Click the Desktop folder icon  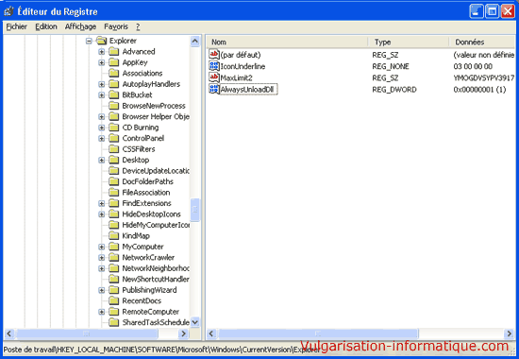(114, 160)
